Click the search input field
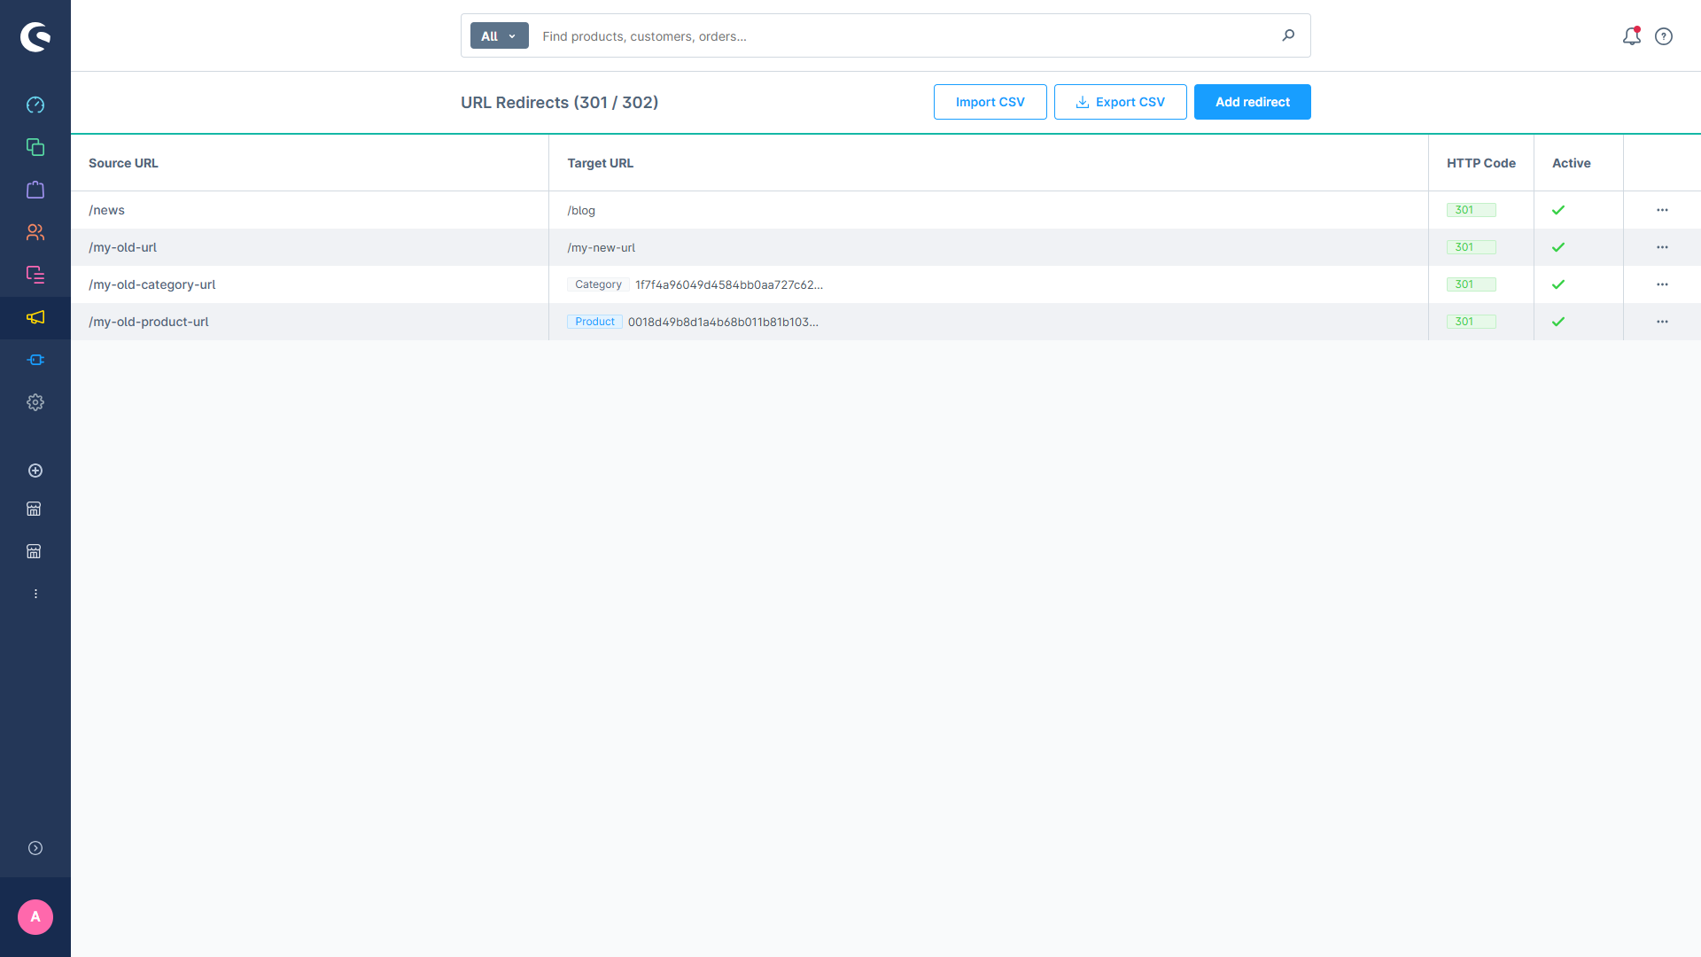The image size is (1701, 957). tap(886, 35)
